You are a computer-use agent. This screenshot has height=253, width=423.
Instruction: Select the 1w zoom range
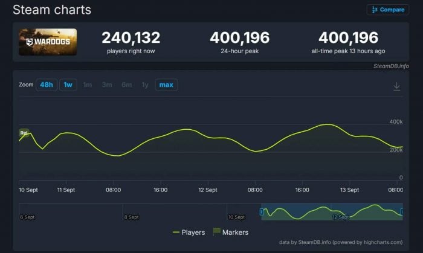coord(68,85)
